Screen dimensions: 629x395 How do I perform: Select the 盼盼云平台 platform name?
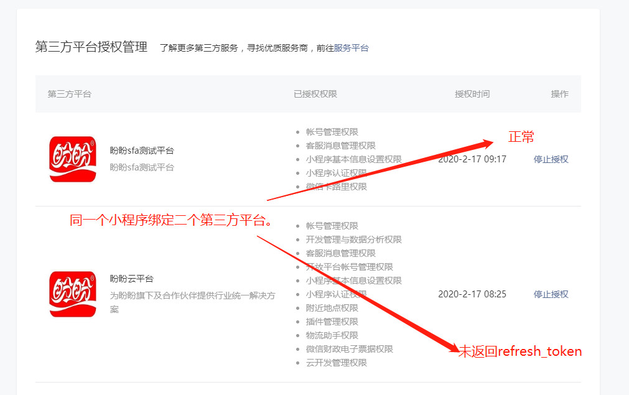coord(131,279)
